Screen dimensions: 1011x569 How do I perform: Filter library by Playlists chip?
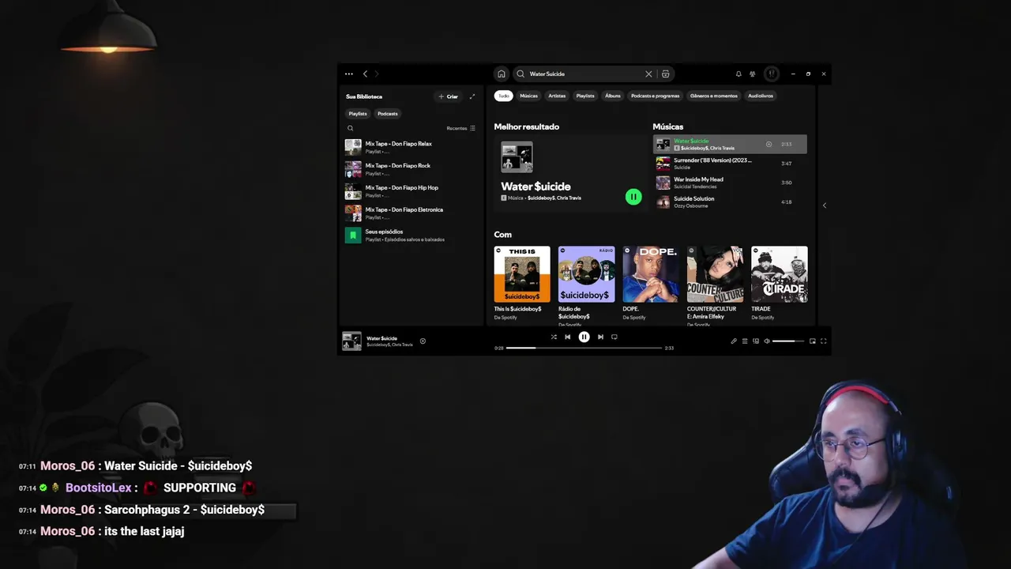pyautogui.click(x=358, y=113)
